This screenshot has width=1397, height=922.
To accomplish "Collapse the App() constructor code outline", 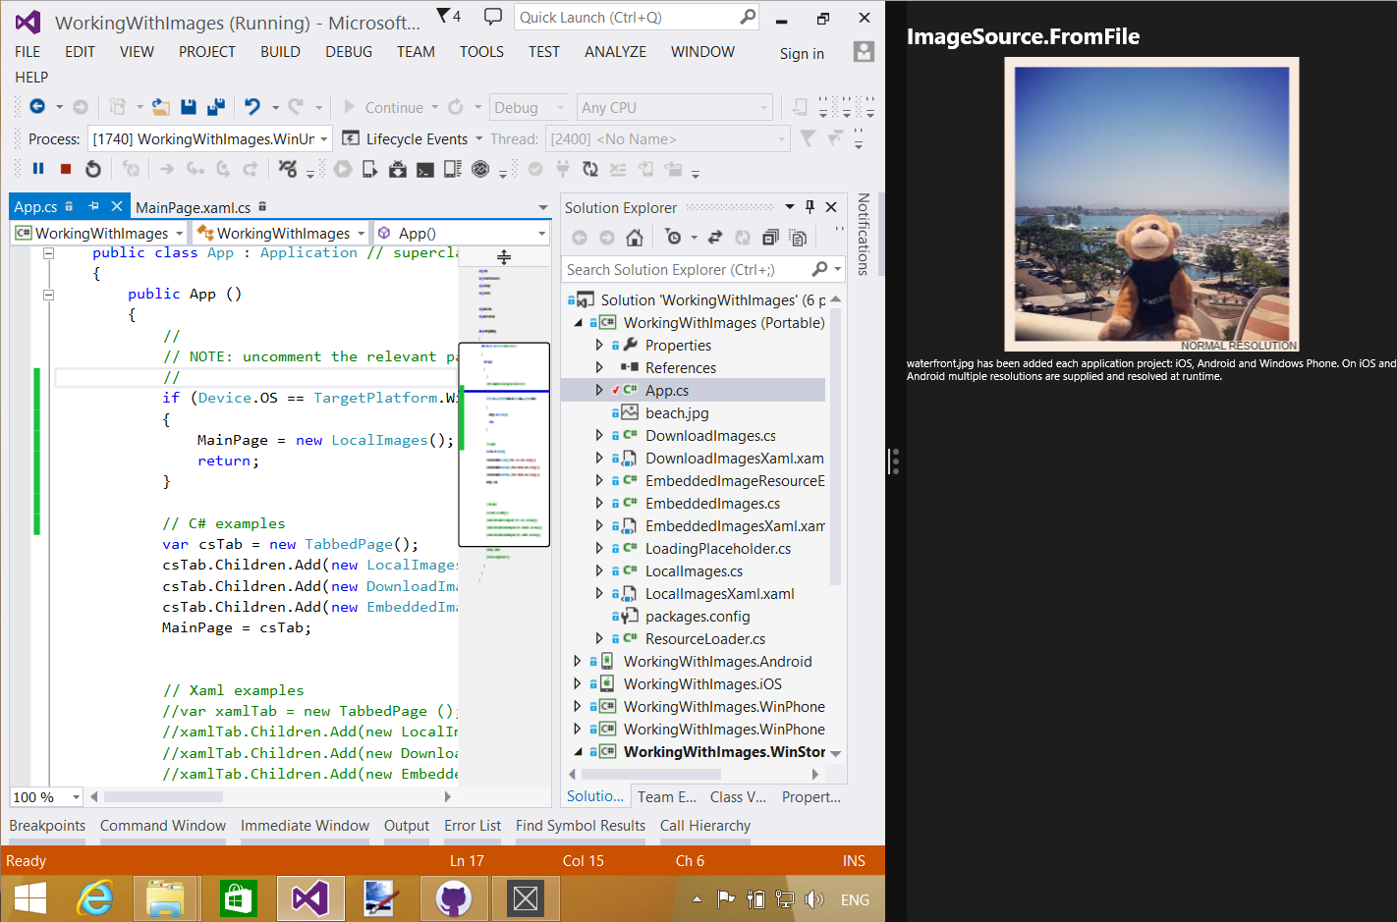I will 48,295.
